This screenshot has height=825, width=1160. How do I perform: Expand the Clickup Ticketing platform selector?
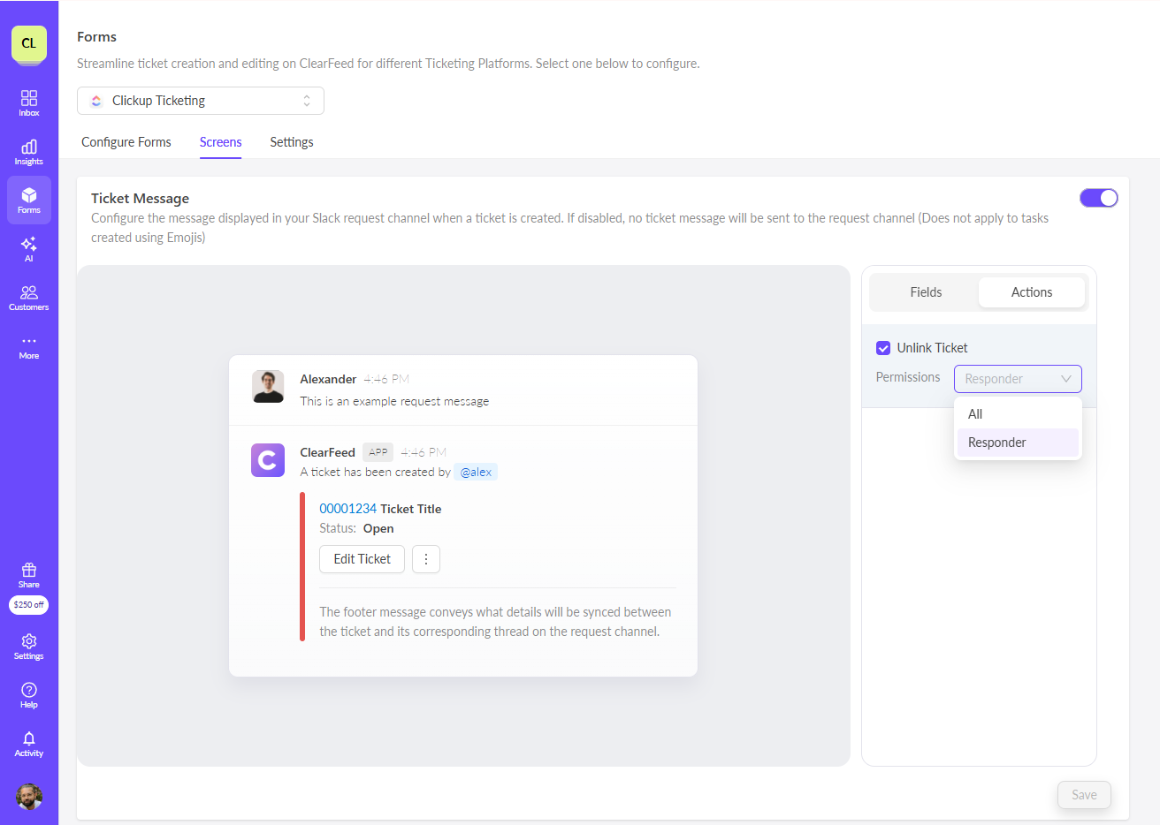coord(201,101)
